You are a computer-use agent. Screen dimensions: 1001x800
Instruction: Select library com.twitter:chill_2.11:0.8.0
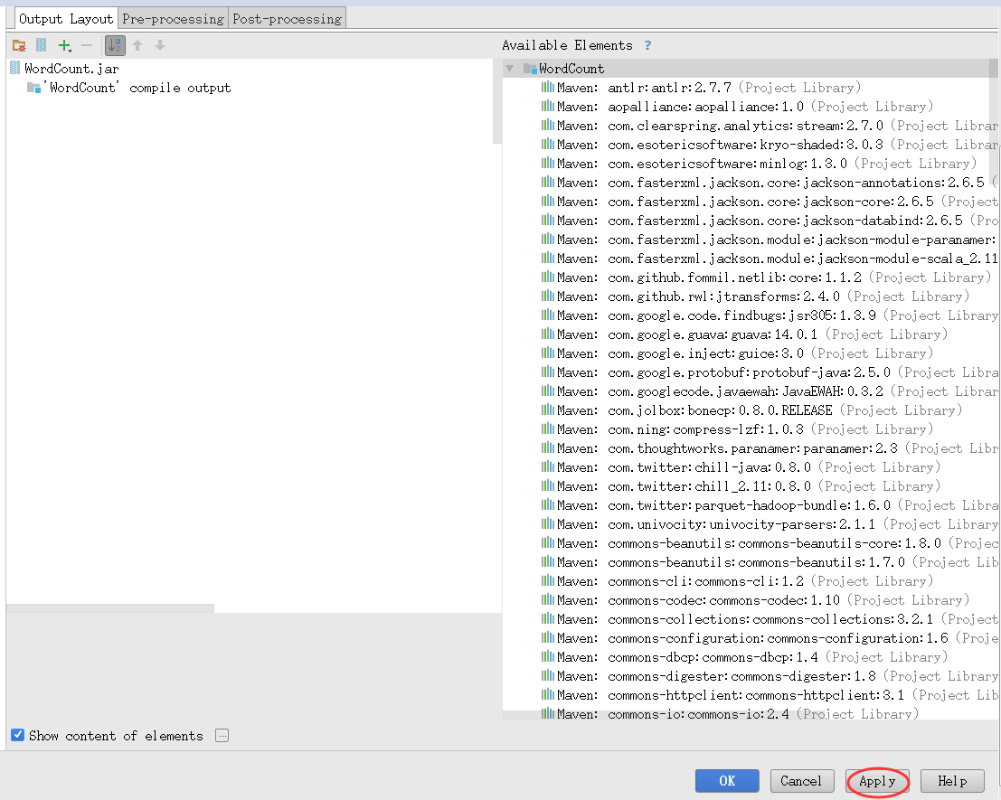tap(741, 486)
